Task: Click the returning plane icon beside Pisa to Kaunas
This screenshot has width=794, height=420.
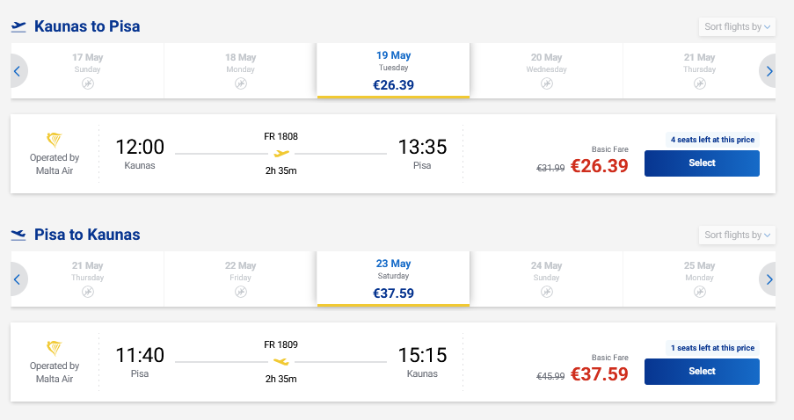Action: tap(18, 235)
